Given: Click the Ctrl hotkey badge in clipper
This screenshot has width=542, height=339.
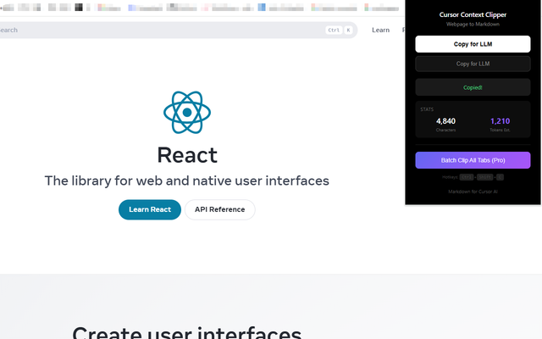Looking at the screenshot, I should click(x=467, y=177).
